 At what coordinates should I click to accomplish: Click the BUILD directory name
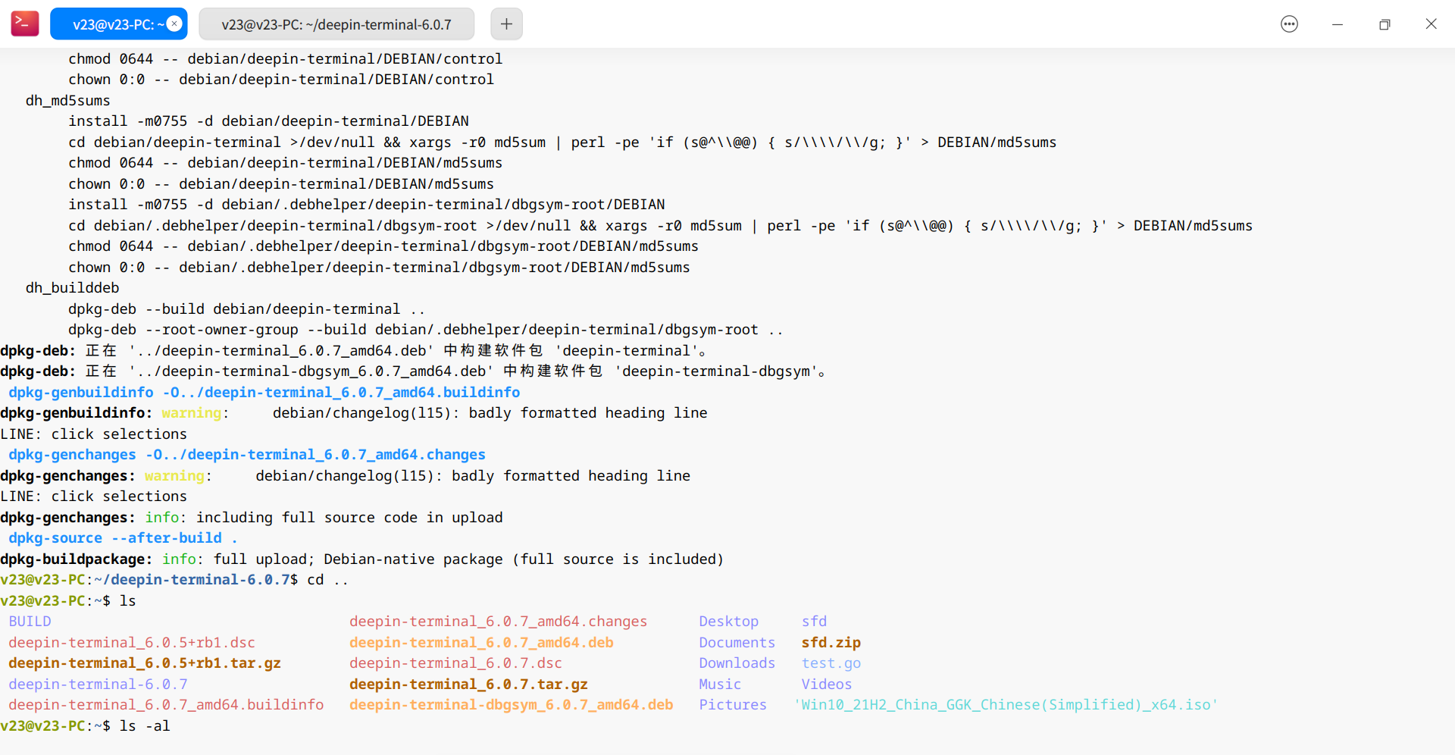[x=30, y=622]
